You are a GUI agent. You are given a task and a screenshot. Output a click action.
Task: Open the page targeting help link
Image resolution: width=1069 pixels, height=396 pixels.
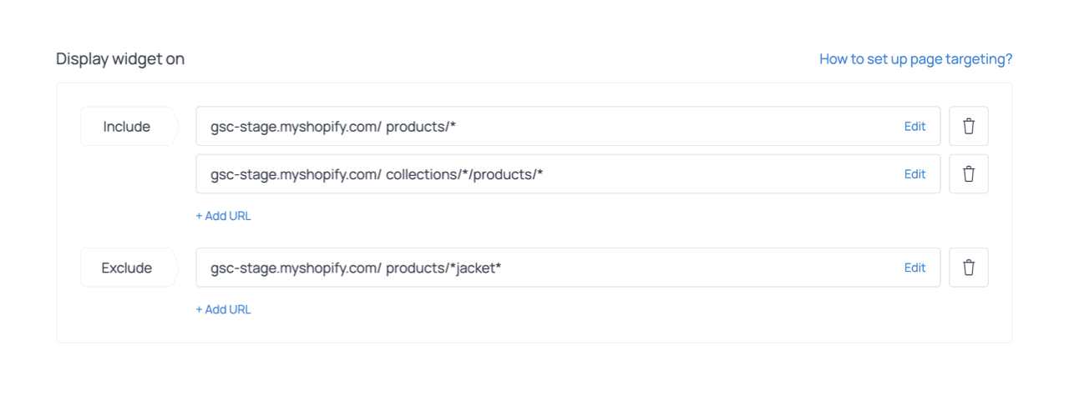[915, 59]
